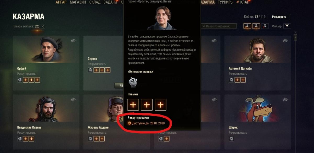This screenshot has width=314, height=153.
Task: Click Рекрутировать under Владислав Курков
Action: click(x=26, y=133)
